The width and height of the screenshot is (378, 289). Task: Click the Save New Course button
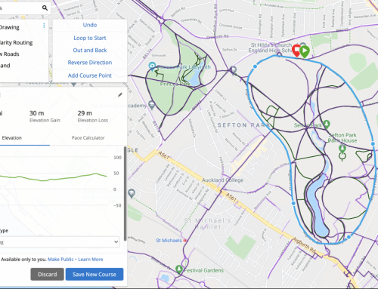pos(94,274)
